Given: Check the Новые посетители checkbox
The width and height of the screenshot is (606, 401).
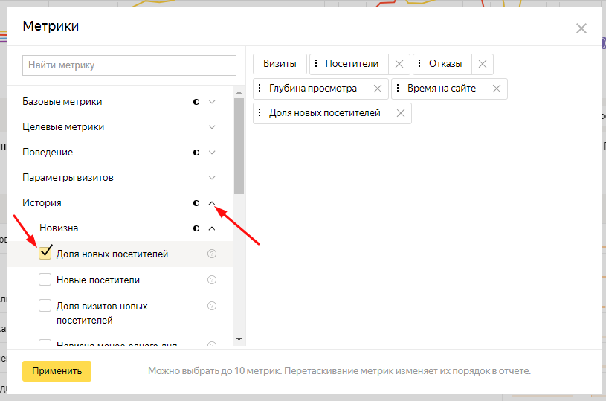Looking at the screenshot, I should pos(45,280).
